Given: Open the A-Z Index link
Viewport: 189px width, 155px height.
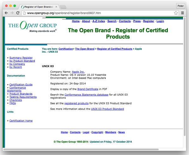Looking at the screenshot, I should [98, 21].
